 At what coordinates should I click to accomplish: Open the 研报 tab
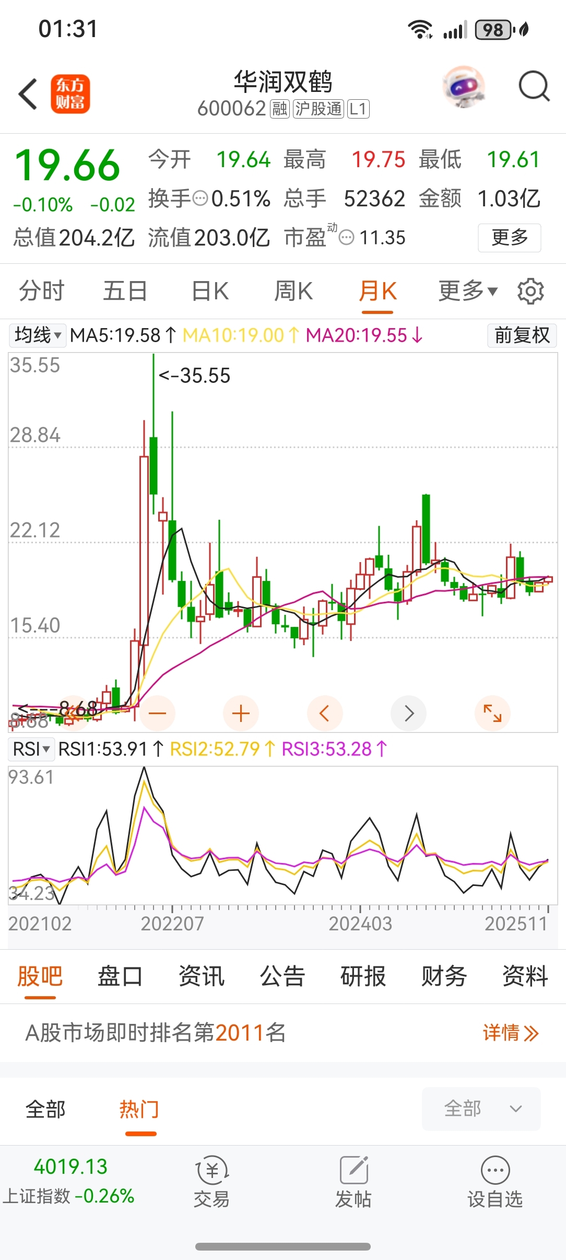(x=363, y=976)
